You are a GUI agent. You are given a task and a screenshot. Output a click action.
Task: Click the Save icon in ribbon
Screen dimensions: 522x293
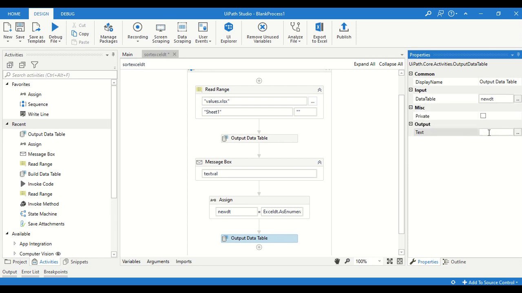tap(20, 27)
